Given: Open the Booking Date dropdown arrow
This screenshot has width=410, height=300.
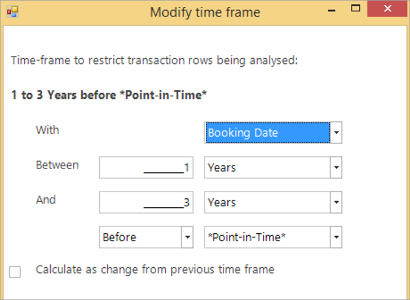Looking at the screenshot, I should [x=336, y=133].
